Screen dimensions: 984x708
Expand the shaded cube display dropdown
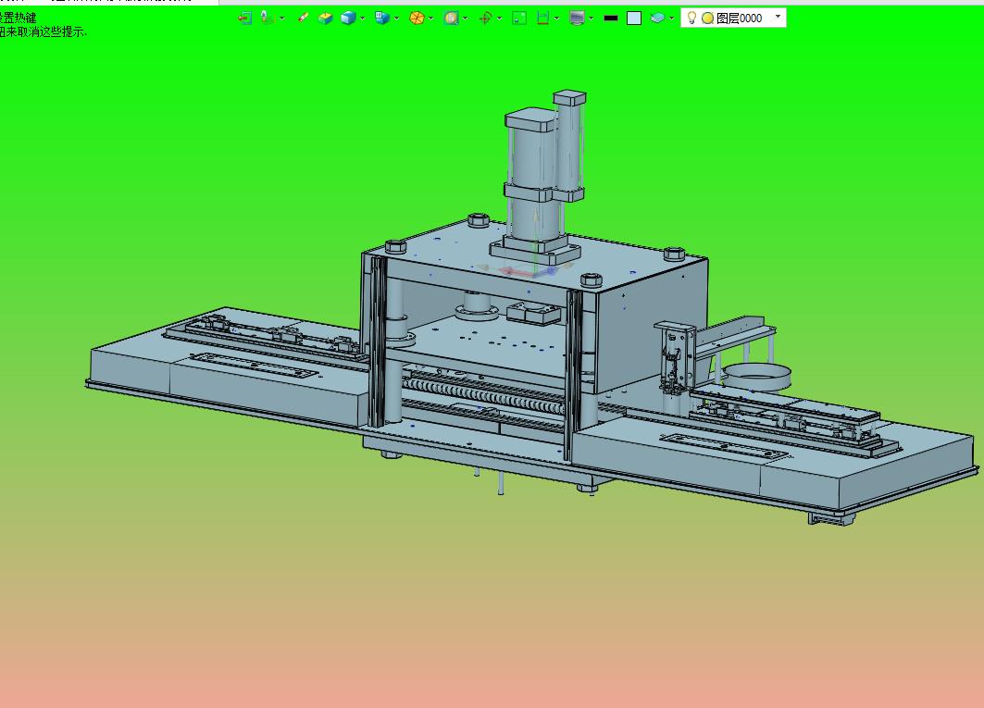point(362,19)
